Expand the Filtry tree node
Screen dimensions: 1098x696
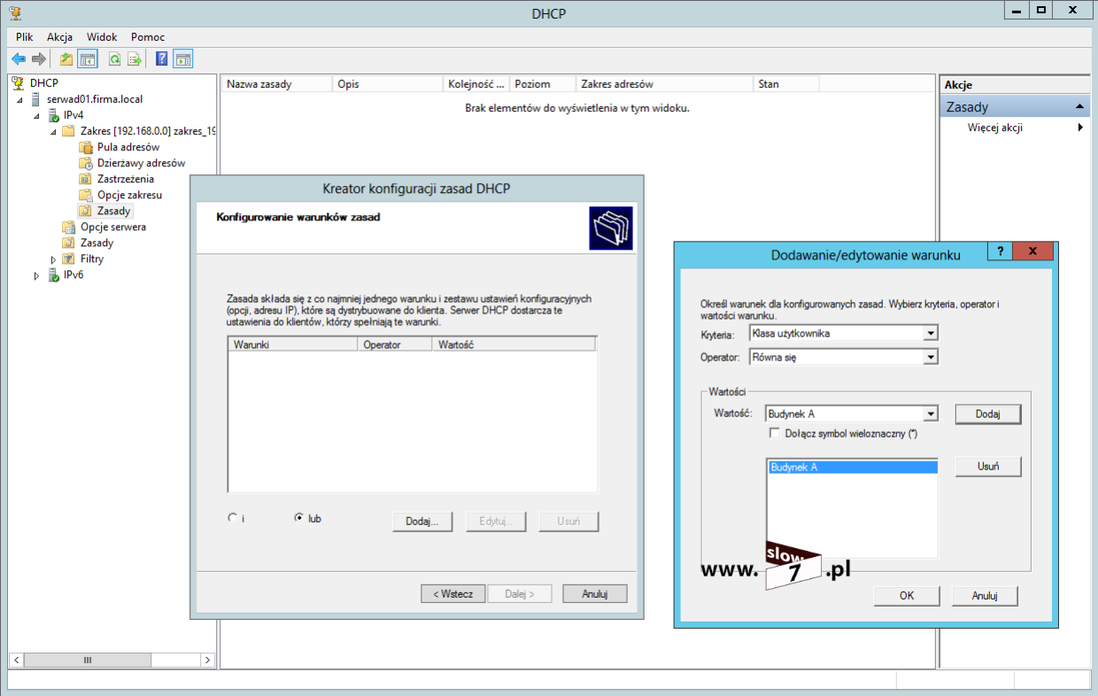[53, 259]
